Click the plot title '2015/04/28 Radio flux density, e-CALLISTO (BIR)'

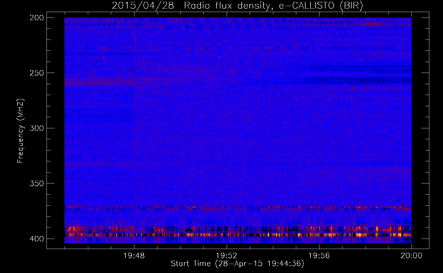tap(237, 6)
